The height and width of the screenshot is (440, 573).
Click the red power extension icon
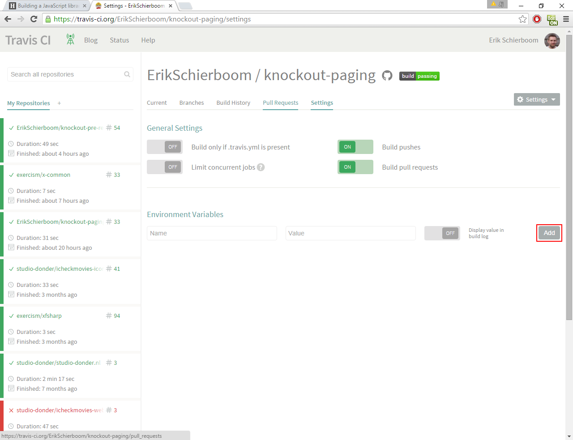537,19
